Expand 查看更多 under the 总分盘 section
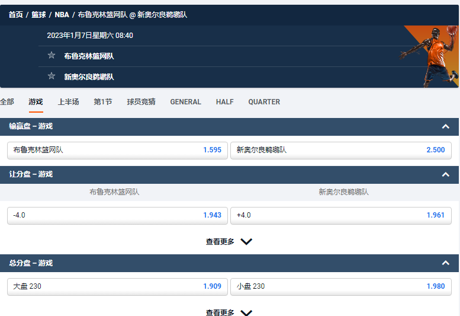Image resolution: width=460 pixels, height=316 pixels. 229,312
